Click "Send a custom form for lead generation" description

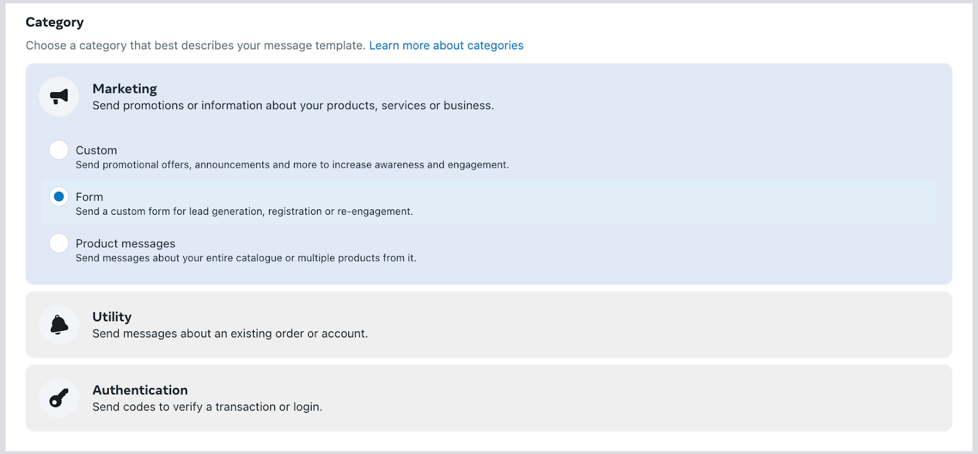click(244, 212)
